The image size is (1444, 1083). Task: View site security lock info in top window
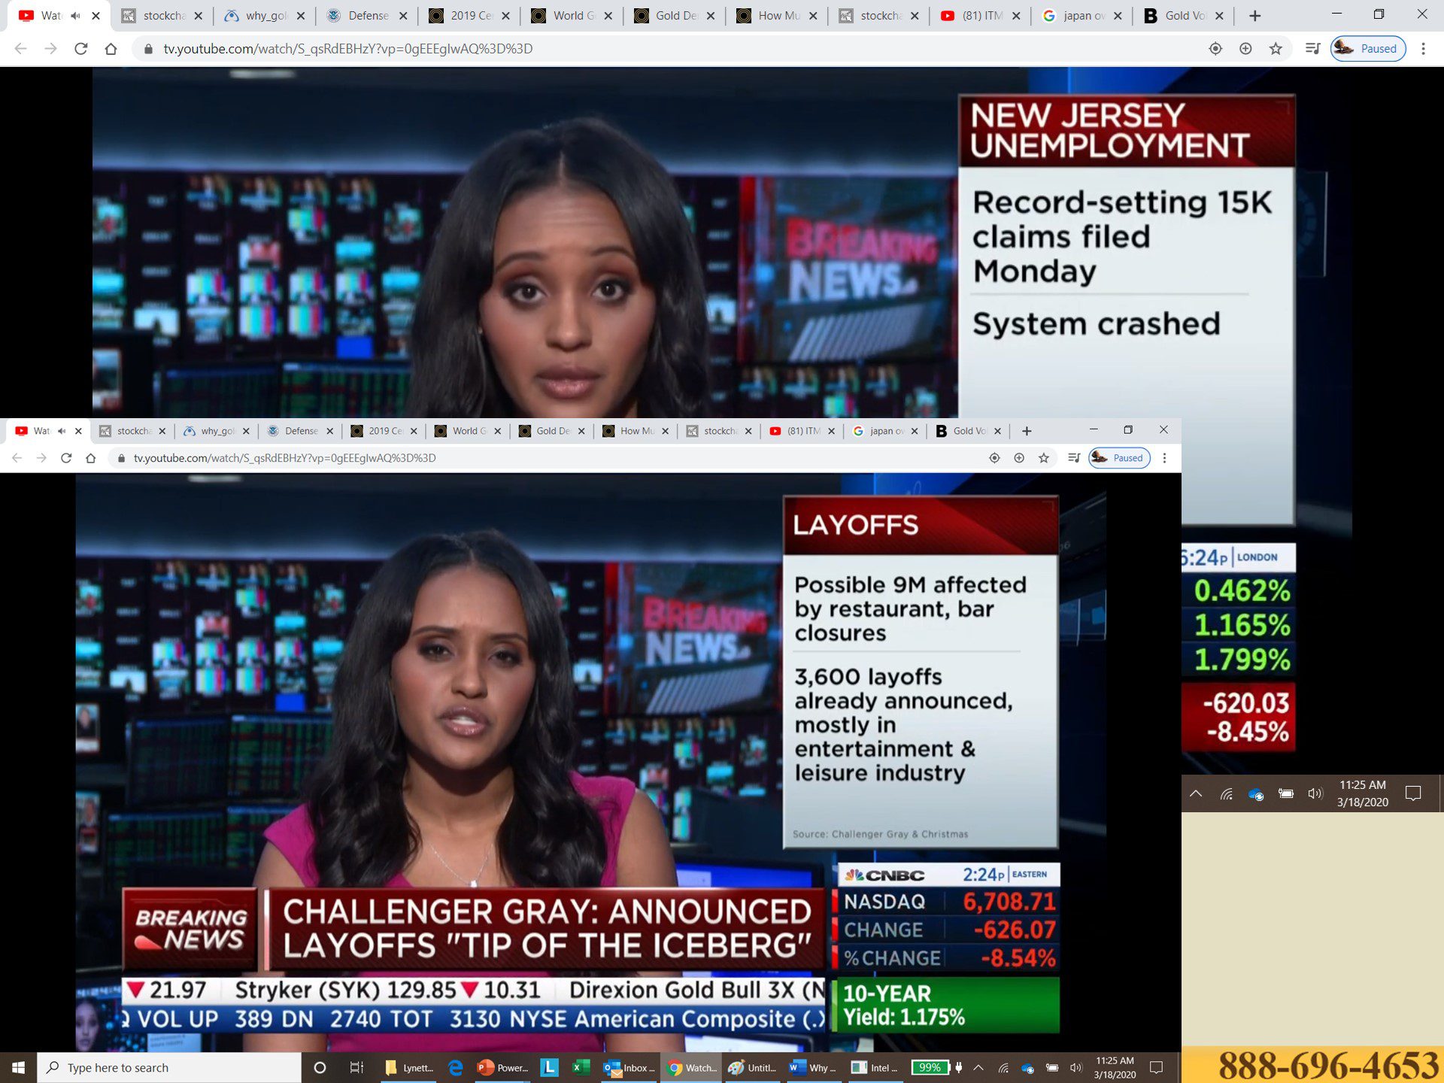pos(148,49)
